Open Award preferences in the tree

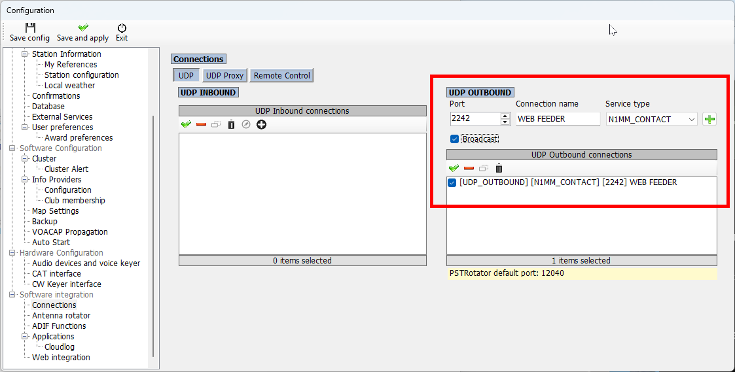pyautogui.click(x=79, y=138)
